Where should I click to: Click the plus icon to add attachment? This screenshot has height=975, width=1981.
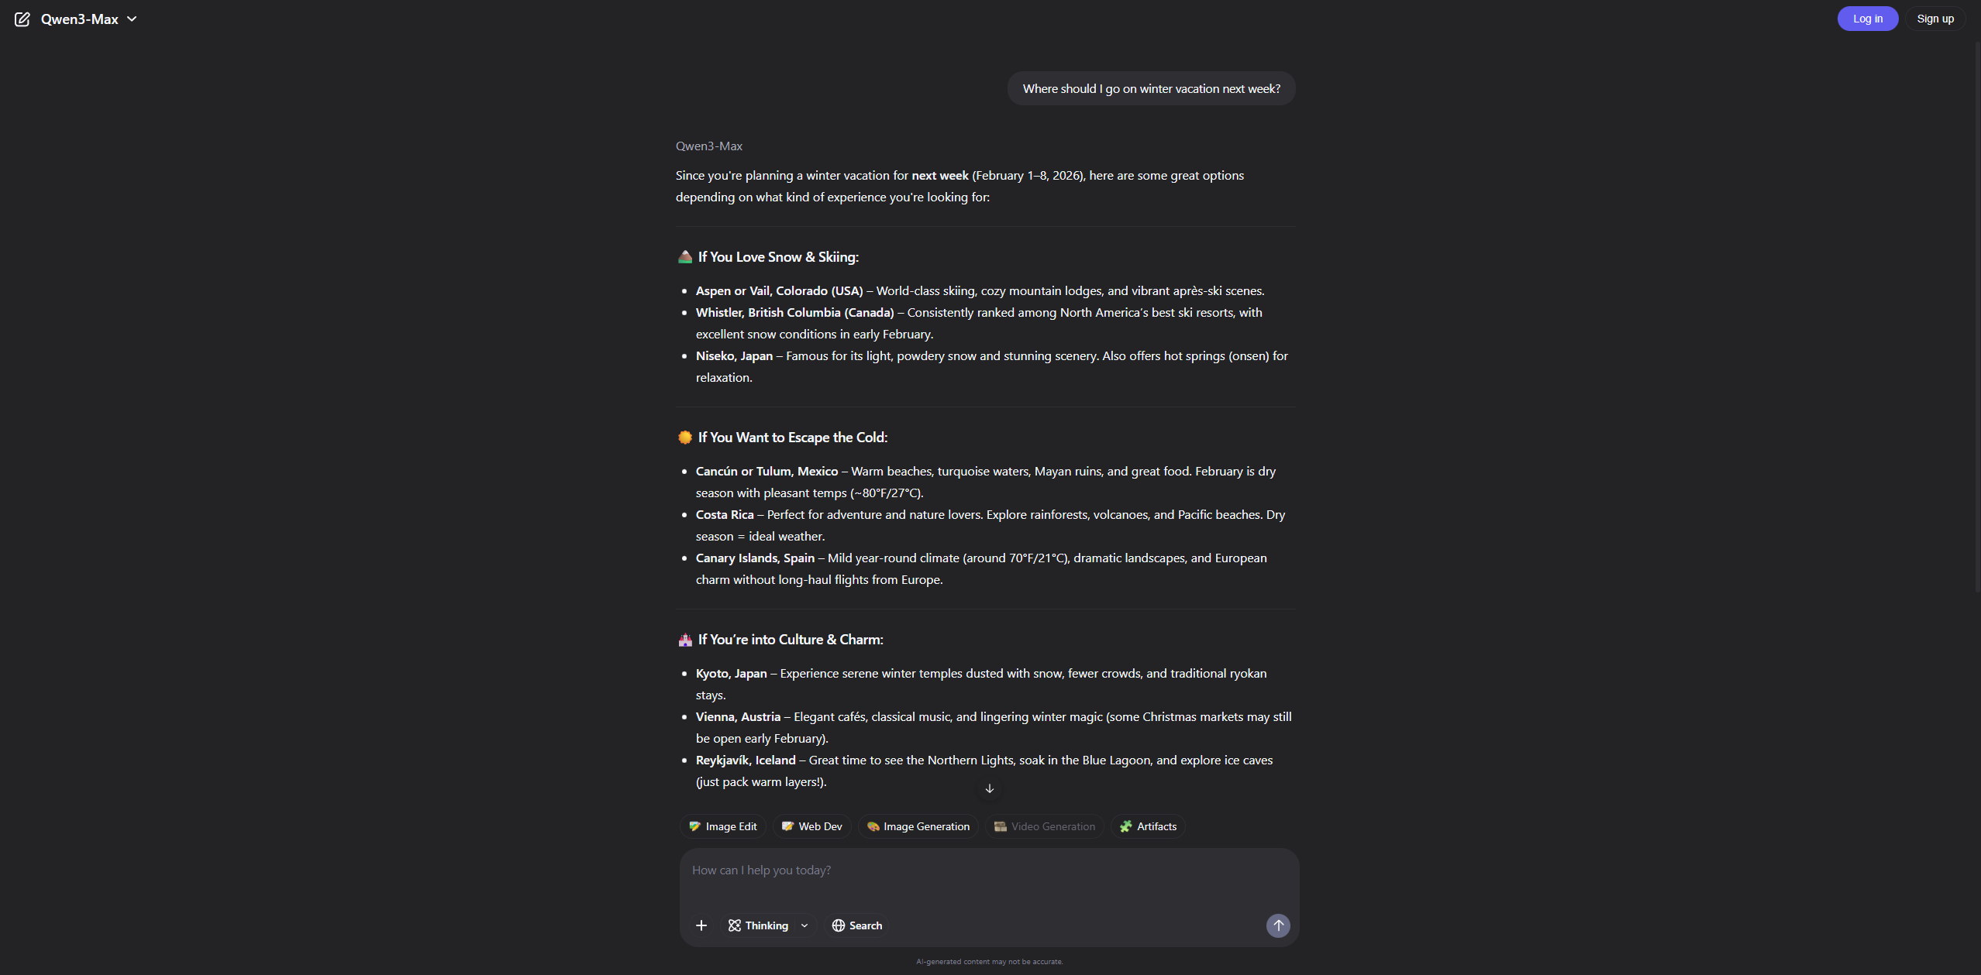(x=701, y=925)
